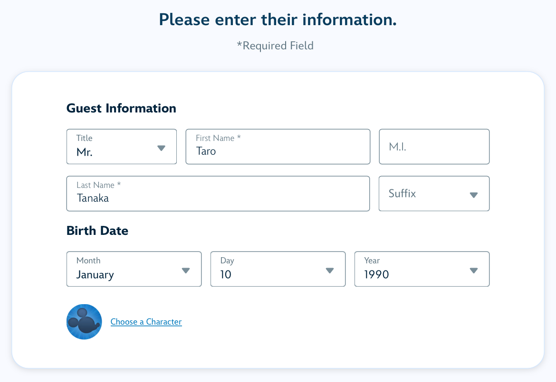Click the Please enter their information title

pos(278,19)
